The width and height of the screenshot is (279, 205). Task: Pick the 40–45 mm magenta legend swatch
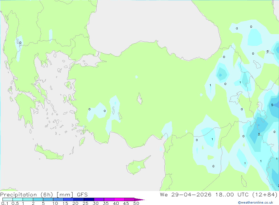[119, 199]
